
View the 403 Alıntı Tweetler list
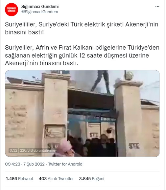(56, 179)
